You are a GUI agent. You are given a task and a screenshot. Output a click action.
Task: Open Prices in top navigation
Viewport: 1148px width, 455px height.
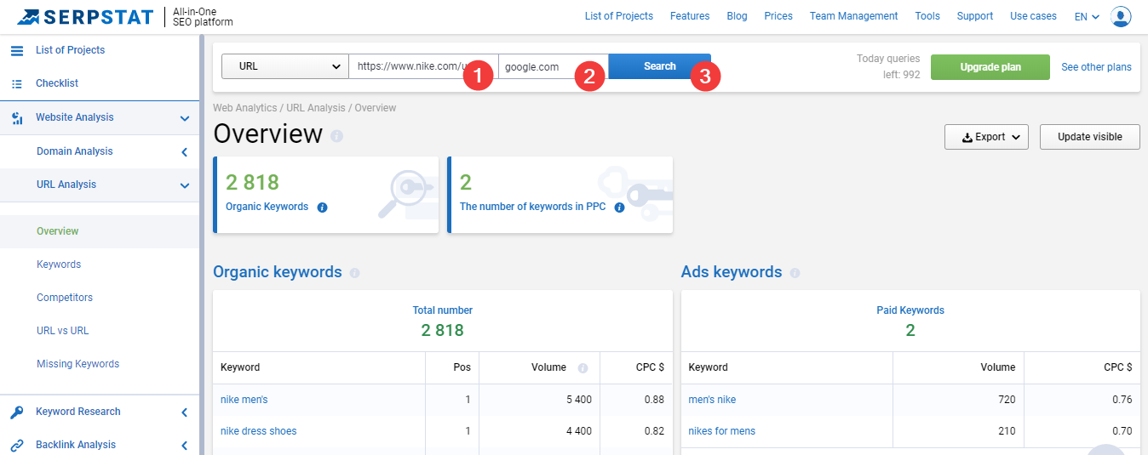(x=778, y=16)
